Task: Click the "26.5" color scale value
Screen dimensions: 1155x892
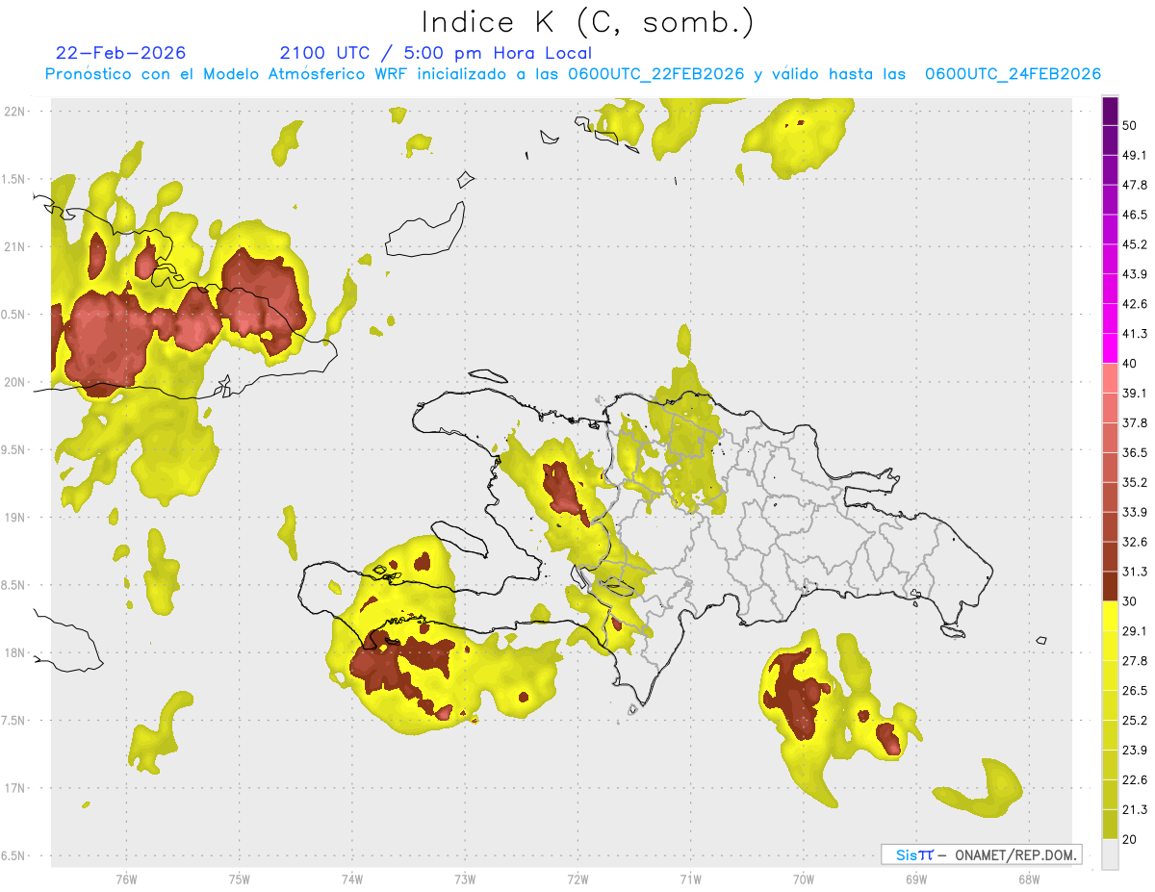Action: [1135, 691]
